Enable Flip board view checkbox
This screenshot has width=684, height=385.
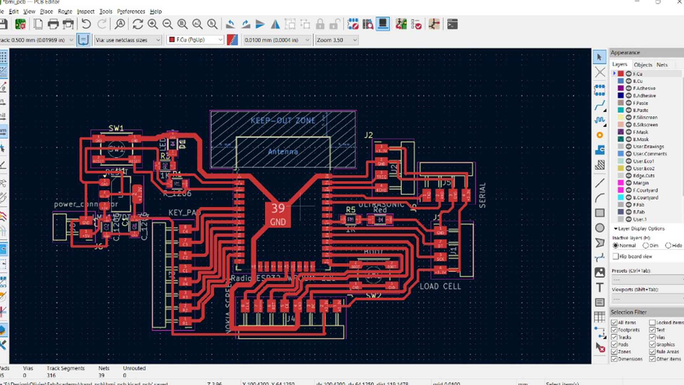[x=615, y=256]
